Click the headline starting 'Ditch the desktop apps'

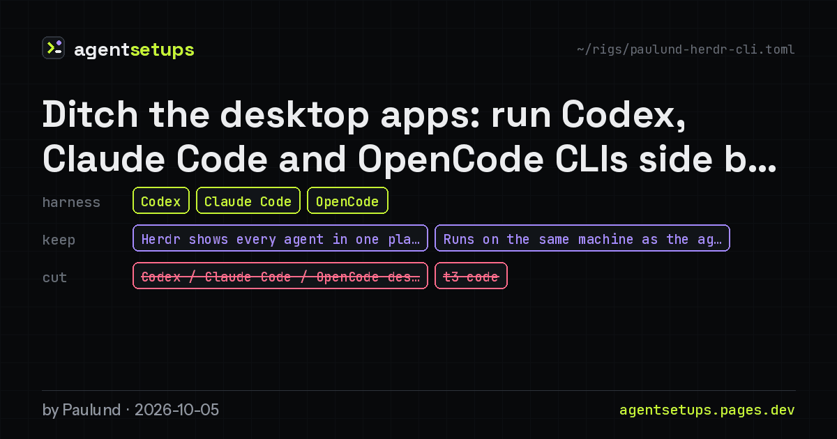click(409, 138)
